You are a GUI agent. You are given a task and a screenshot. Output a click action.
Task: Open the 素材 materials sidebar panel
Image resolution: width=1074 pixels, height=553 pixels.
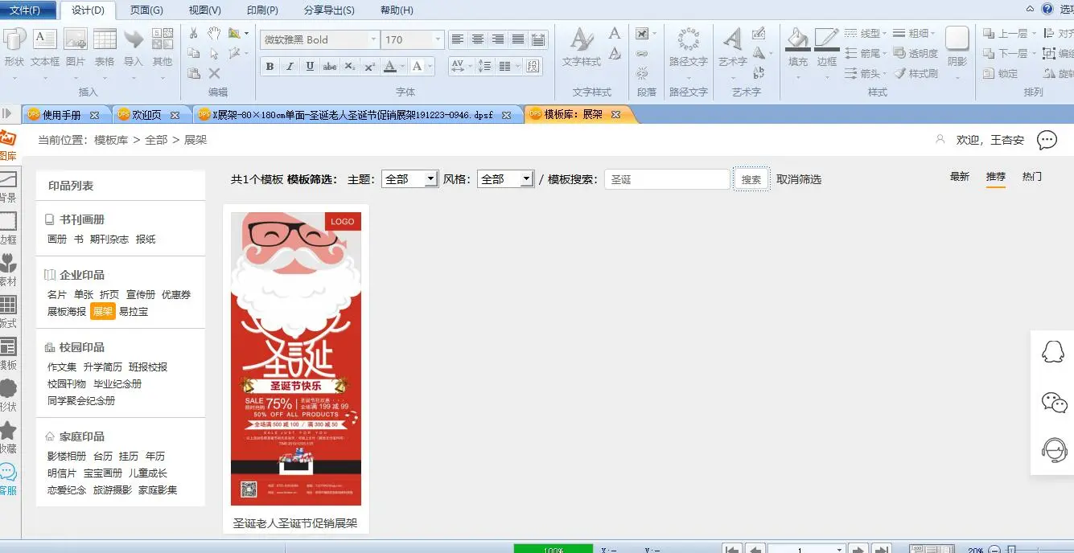[8, 270]
